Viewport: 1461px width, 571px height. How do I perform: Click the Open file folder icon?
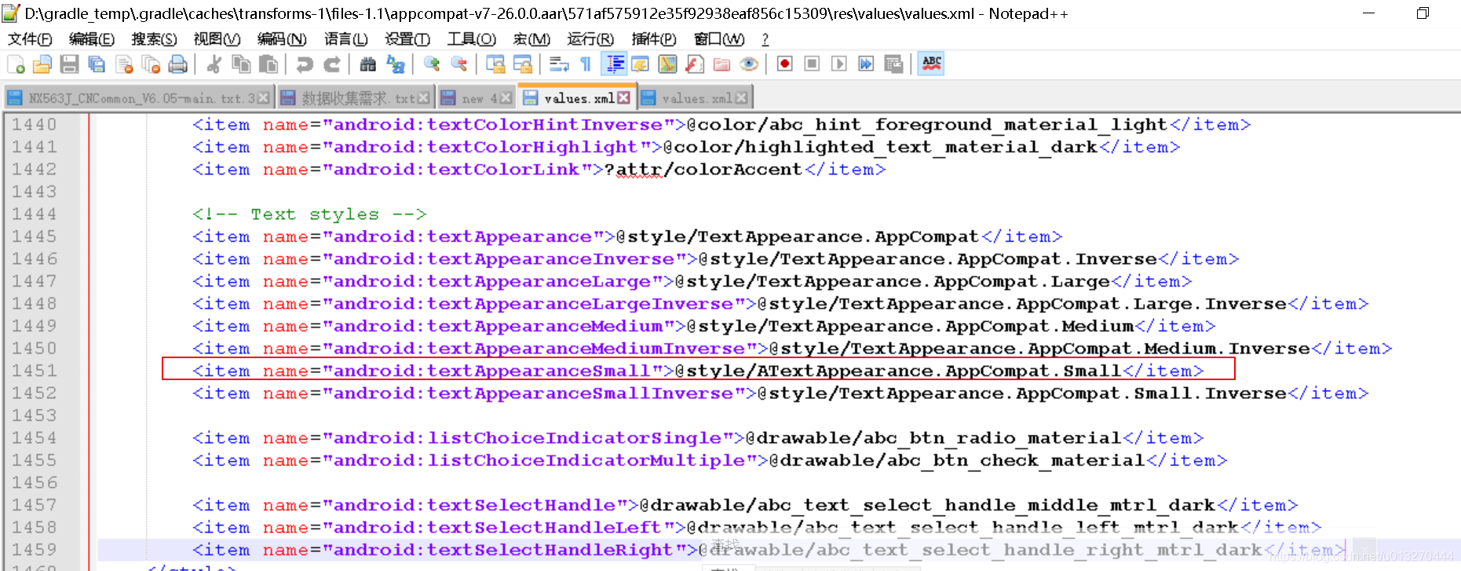pos(42,64)
